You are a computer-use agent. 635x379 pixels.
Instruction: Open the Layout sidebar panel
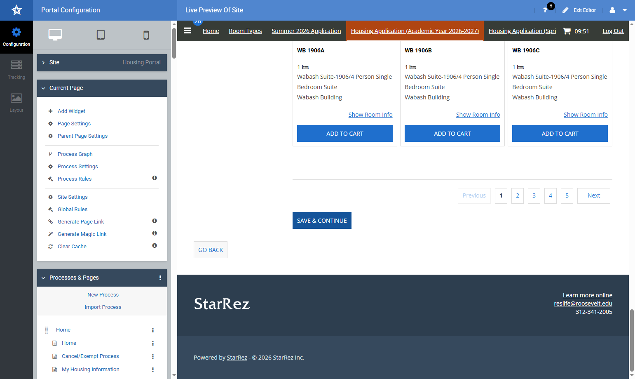pos(16,103)
